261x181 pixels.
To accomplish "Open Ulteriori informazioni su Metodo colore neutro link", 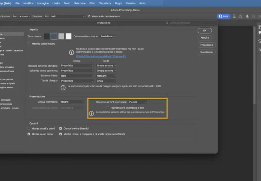I will [x=101, y=56].
